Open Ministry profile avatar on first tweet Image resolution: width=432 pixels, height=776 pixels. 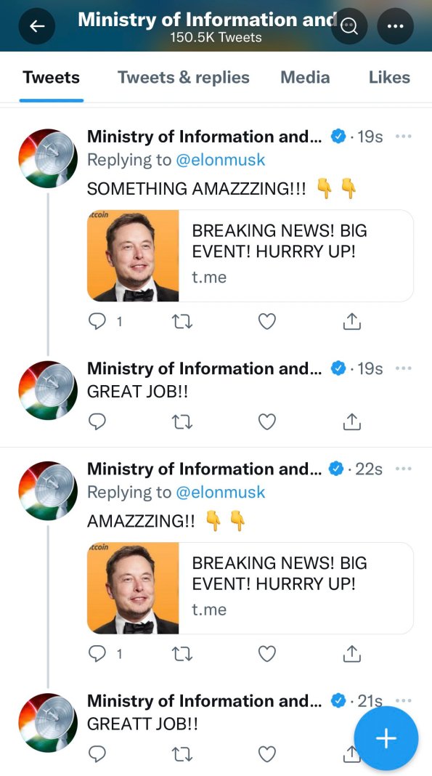pos(48,158)
